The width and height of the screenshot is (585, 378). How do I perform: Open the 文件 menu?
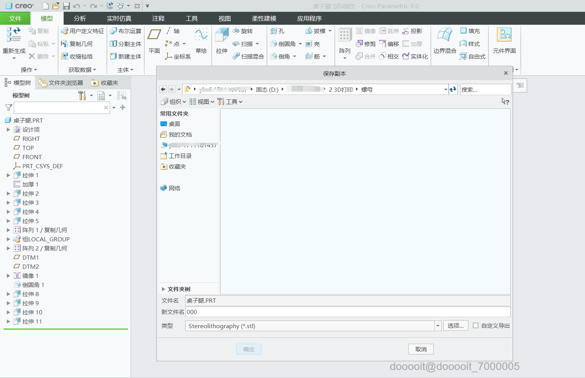pos(15,18)
